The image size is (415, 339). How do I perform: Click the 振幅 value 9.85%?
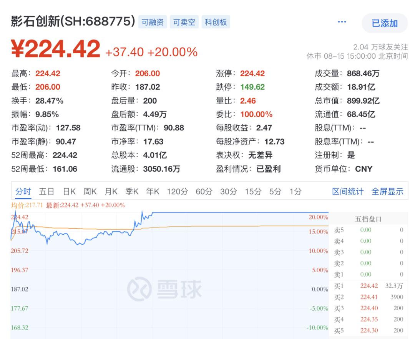[47, 114]
